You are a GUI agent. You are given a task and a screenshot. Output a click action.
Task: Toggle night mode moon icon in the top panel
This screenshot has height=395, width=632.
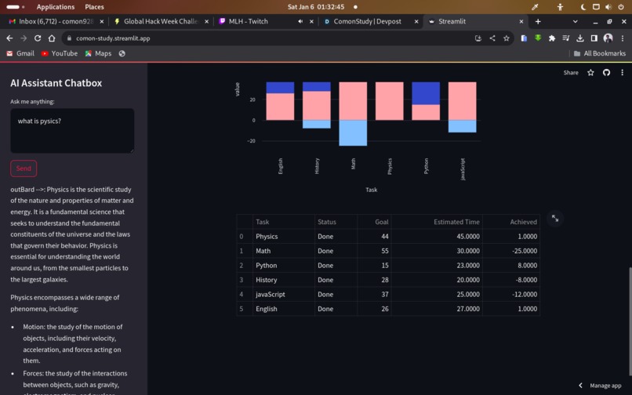(583, 7)
